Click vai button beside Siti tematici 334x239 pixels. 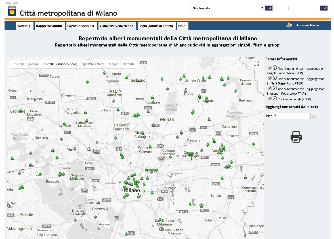pos(269,8)
